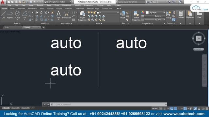The image size is (209, 117).
Task: Toggle object snap in status bar
Action: (185, 109)
